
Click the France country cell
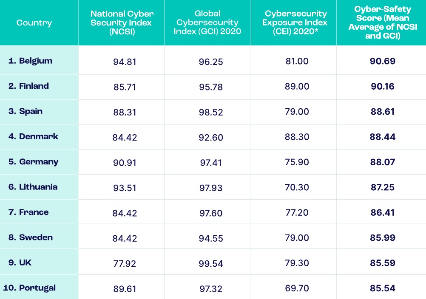coord(28,212)
